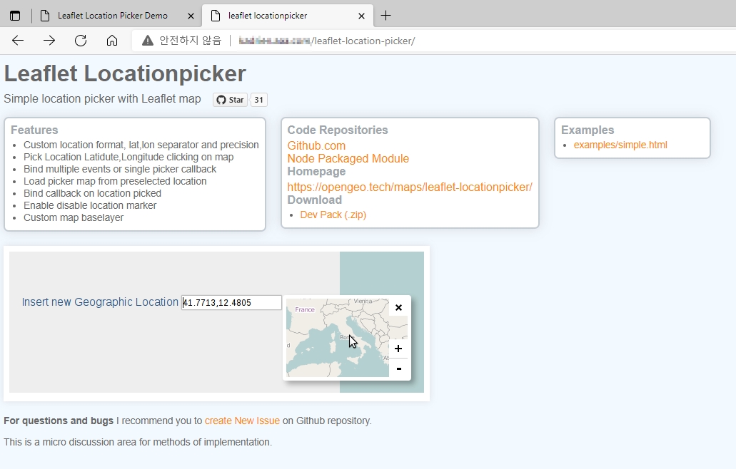Click the 'Simple location picker with Leaflet map' subtitle
Screen dimensions: 736x469
(x=102, y=99)
